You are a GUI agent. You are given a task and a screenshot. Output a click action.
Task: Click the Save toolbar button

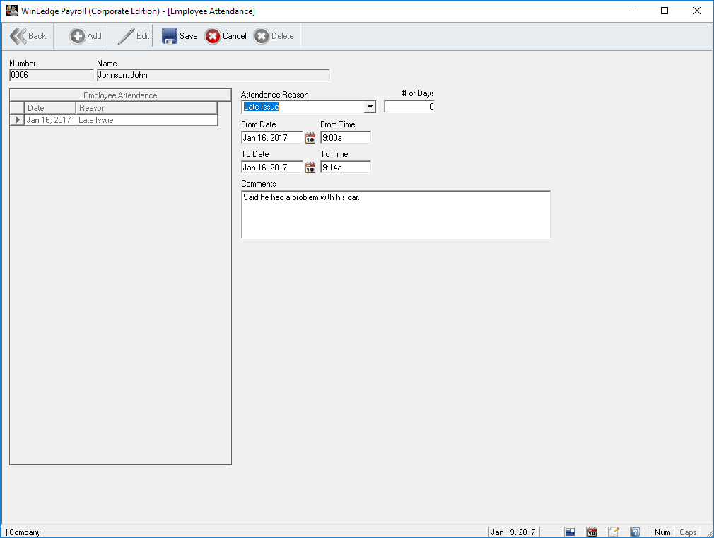(180, 36)
